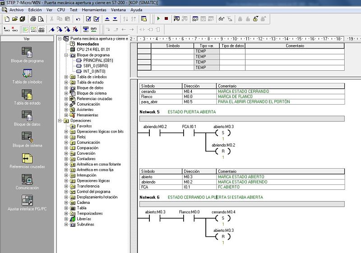Image resolution: width=361 pixels, height=253 pixels.
Task: Open the Ver menu
Action: click(49, 10)
